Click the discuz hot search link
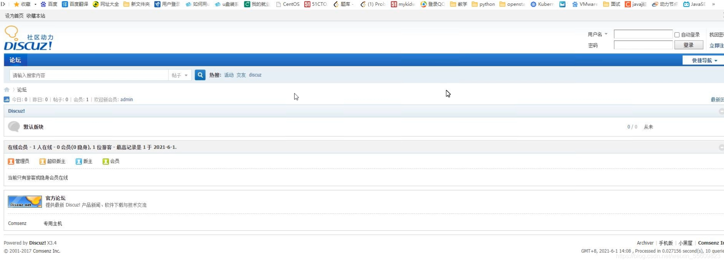The image size is (724, 263). (255, 75)
